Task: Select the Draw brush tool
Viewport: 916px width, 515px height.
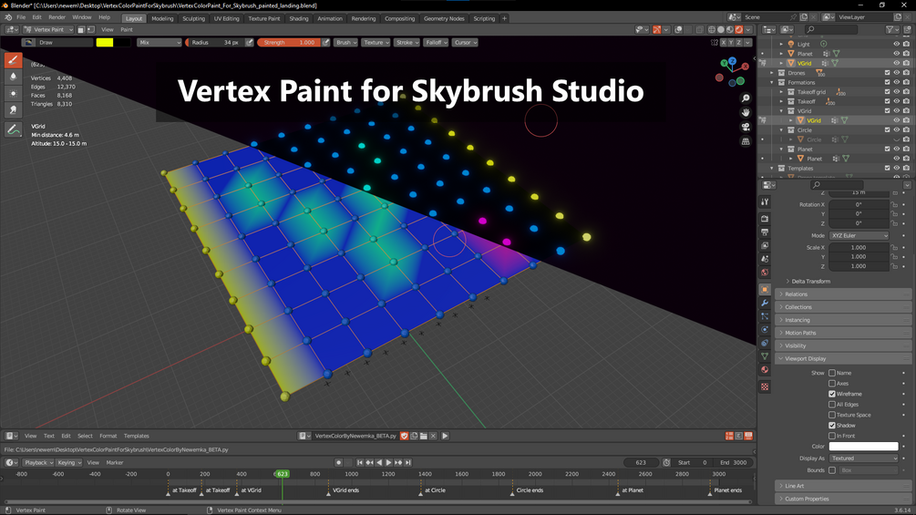Action: [x=14, y=60]
